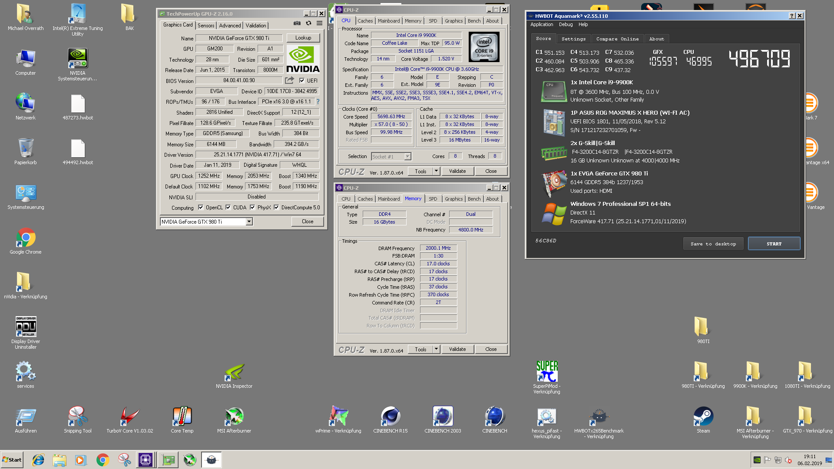Launch Steam from the desktop
This screenshot has height=469, width=834.
pyautogui.click(x=703, y=420)
